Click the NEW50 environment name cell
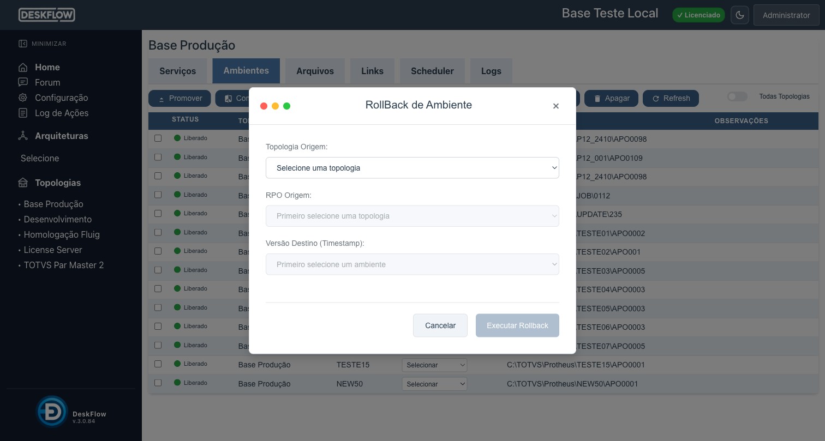 (x=350, y=384)
